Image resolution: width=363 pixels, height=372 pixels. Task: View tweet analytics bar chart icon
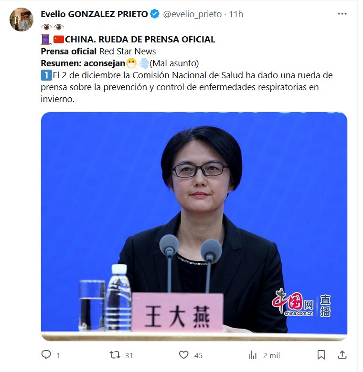coord(253,355)
